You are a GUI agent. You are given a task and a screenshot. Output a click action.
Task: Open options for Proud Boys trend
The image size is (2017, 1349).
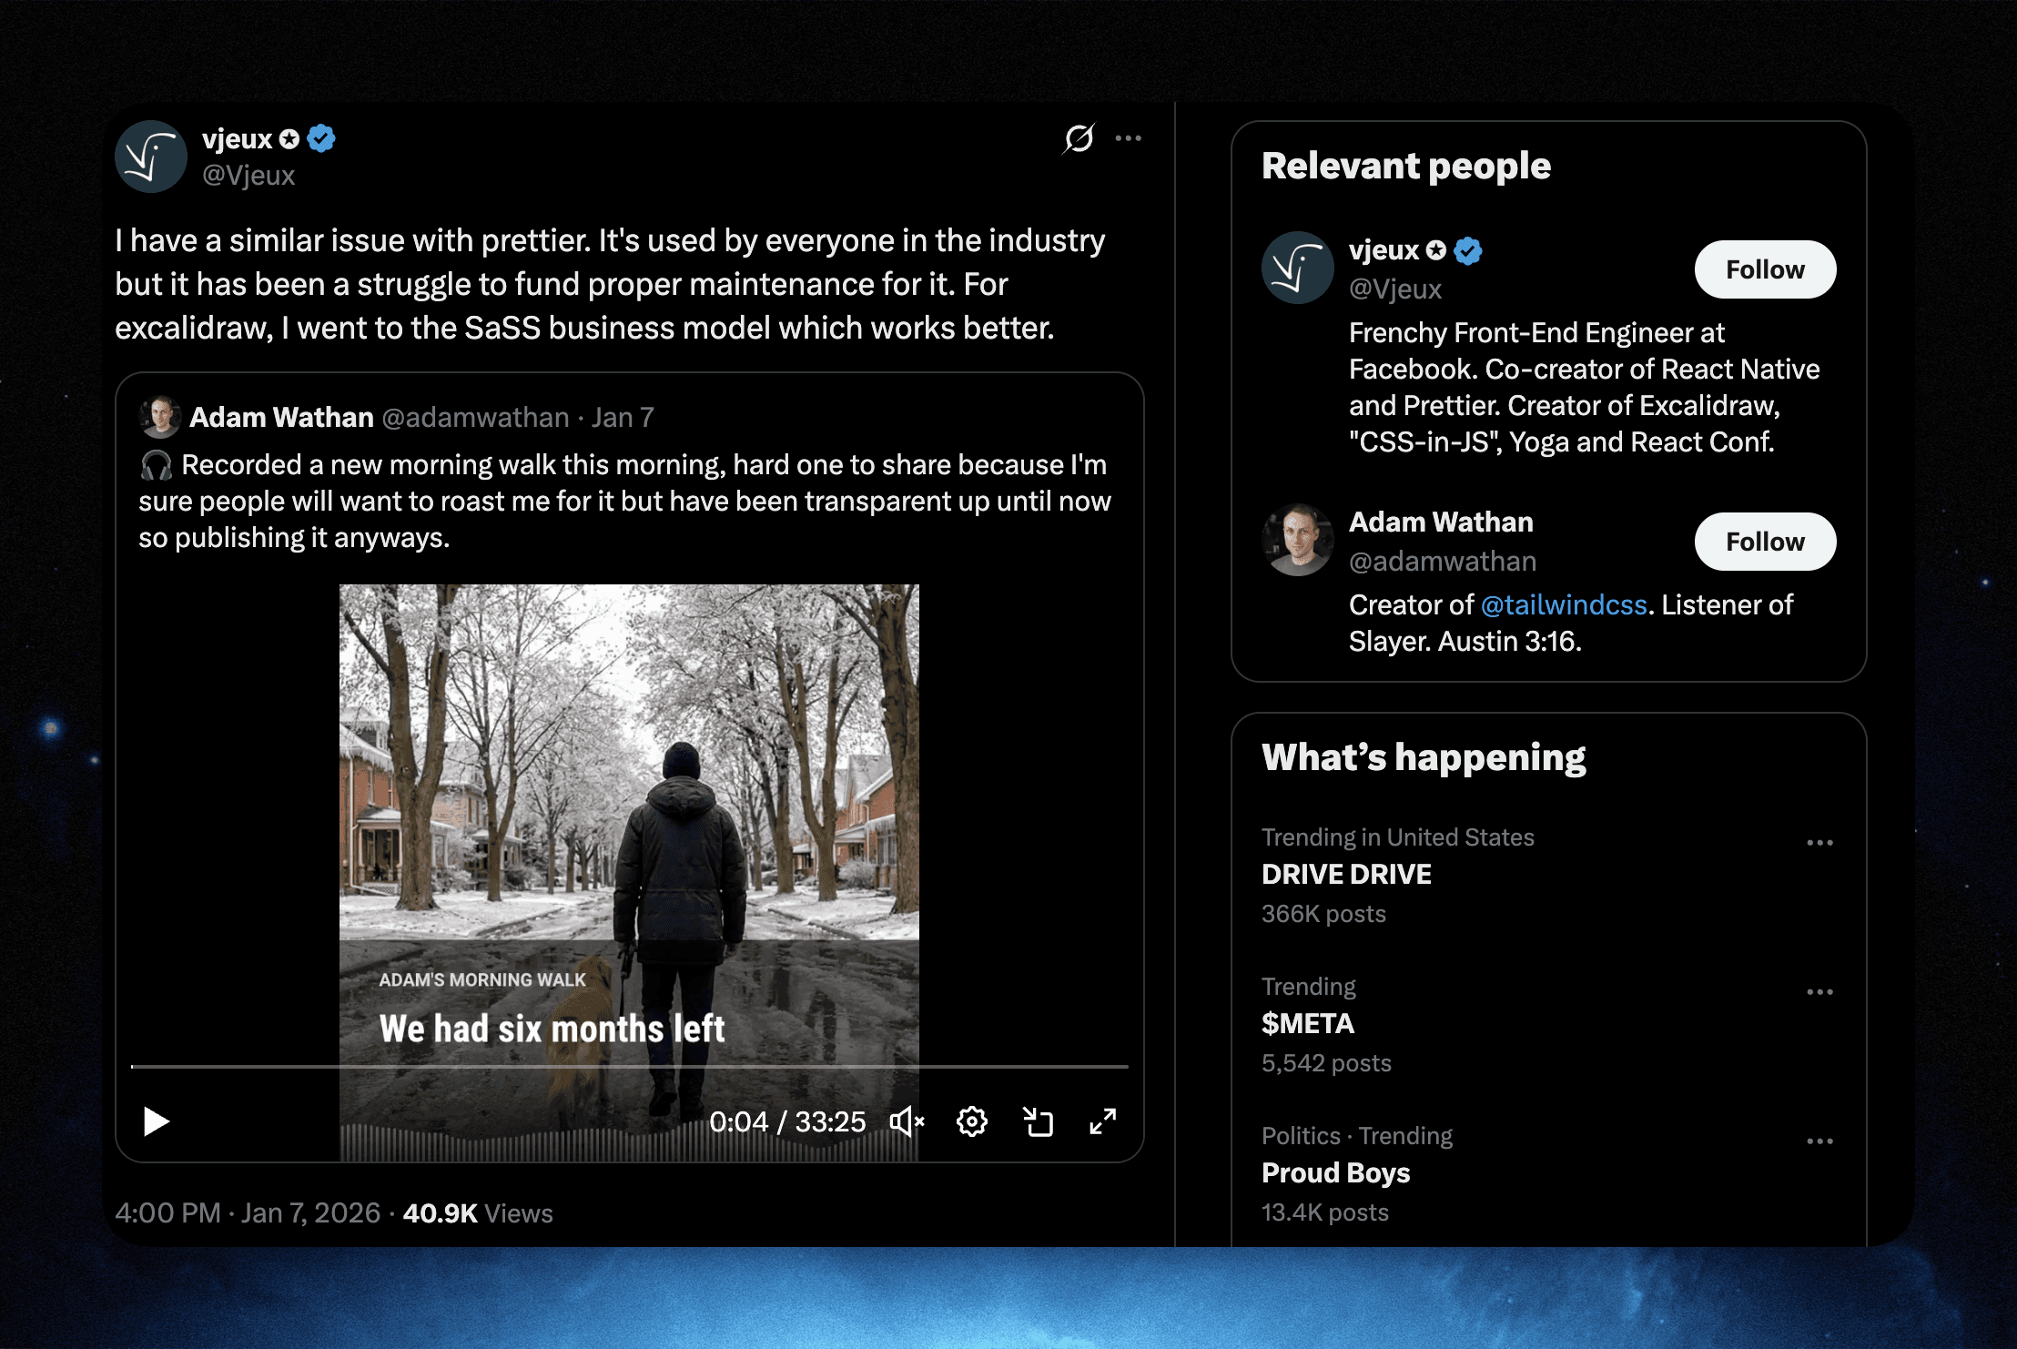coord(1819,1141)
